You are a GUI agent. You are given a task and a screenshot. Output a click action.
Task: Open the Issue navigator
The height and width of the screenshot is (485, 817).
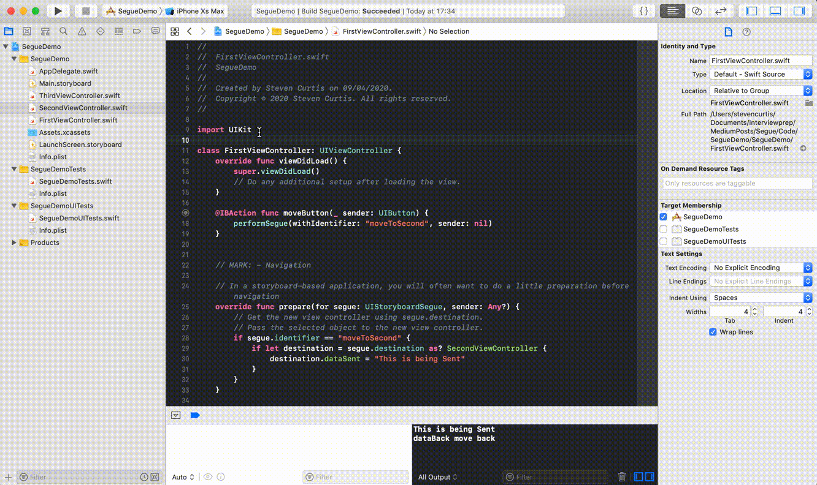click(x=82, y=31)
